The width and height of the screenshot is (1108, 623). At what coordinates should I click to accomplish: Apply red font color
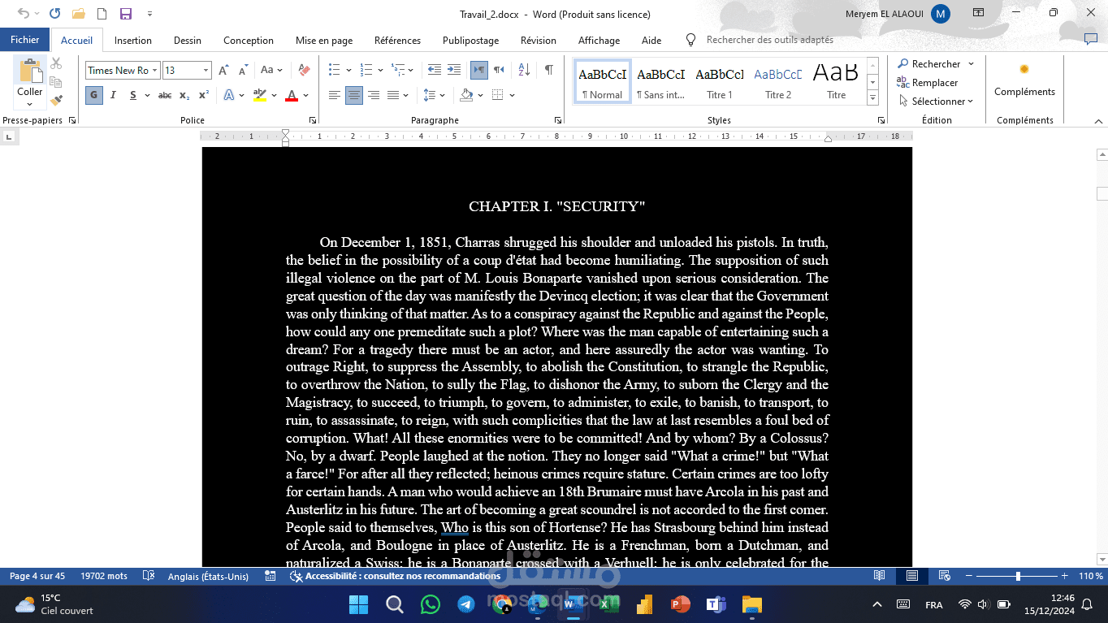292,95
